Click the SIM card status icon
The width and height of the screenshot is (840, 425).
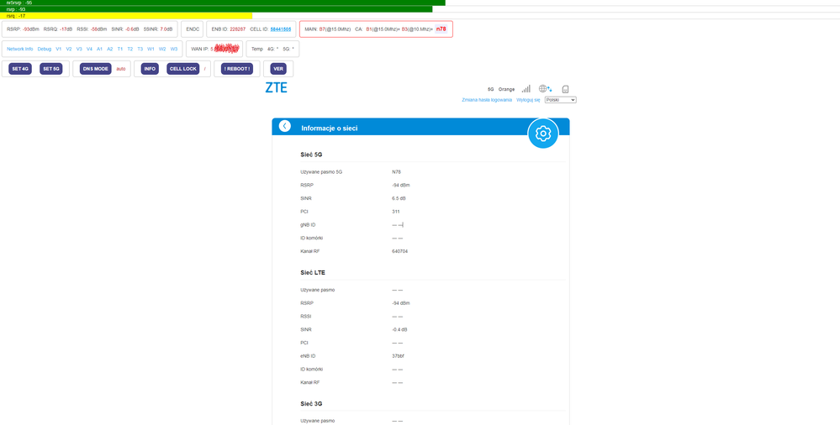[x=565, y=89]
